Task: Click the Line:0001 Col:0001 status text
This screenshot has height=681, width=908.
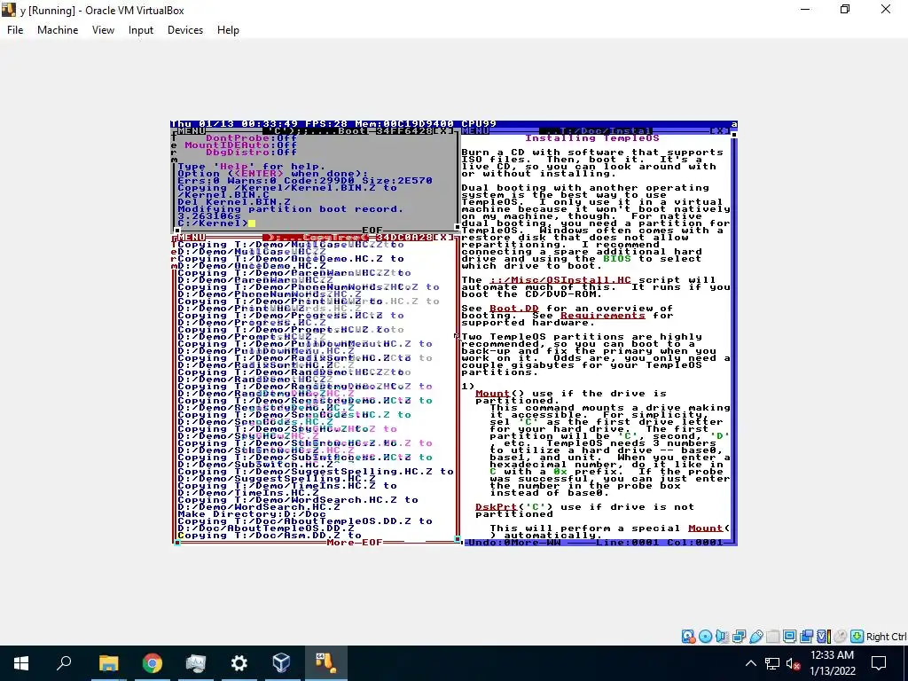Action: (x=660, y=542)
